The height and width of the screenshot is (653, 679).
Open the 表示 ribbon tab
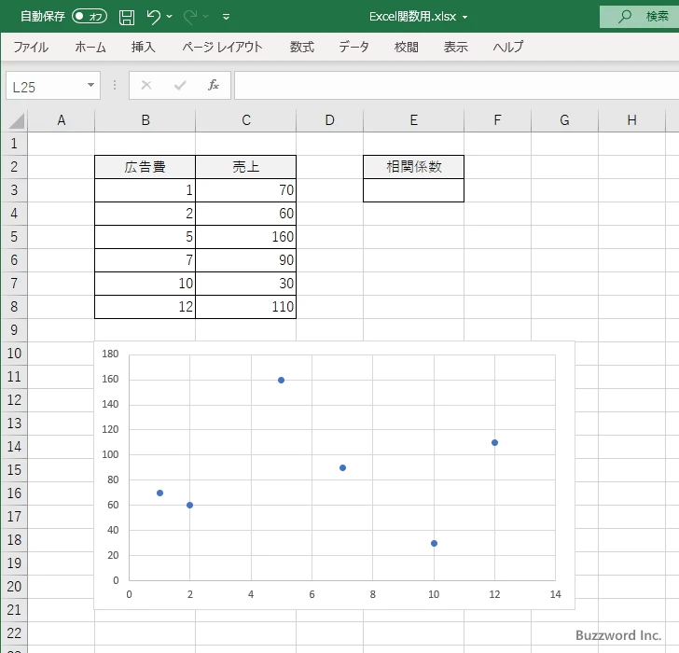point(455,47)
